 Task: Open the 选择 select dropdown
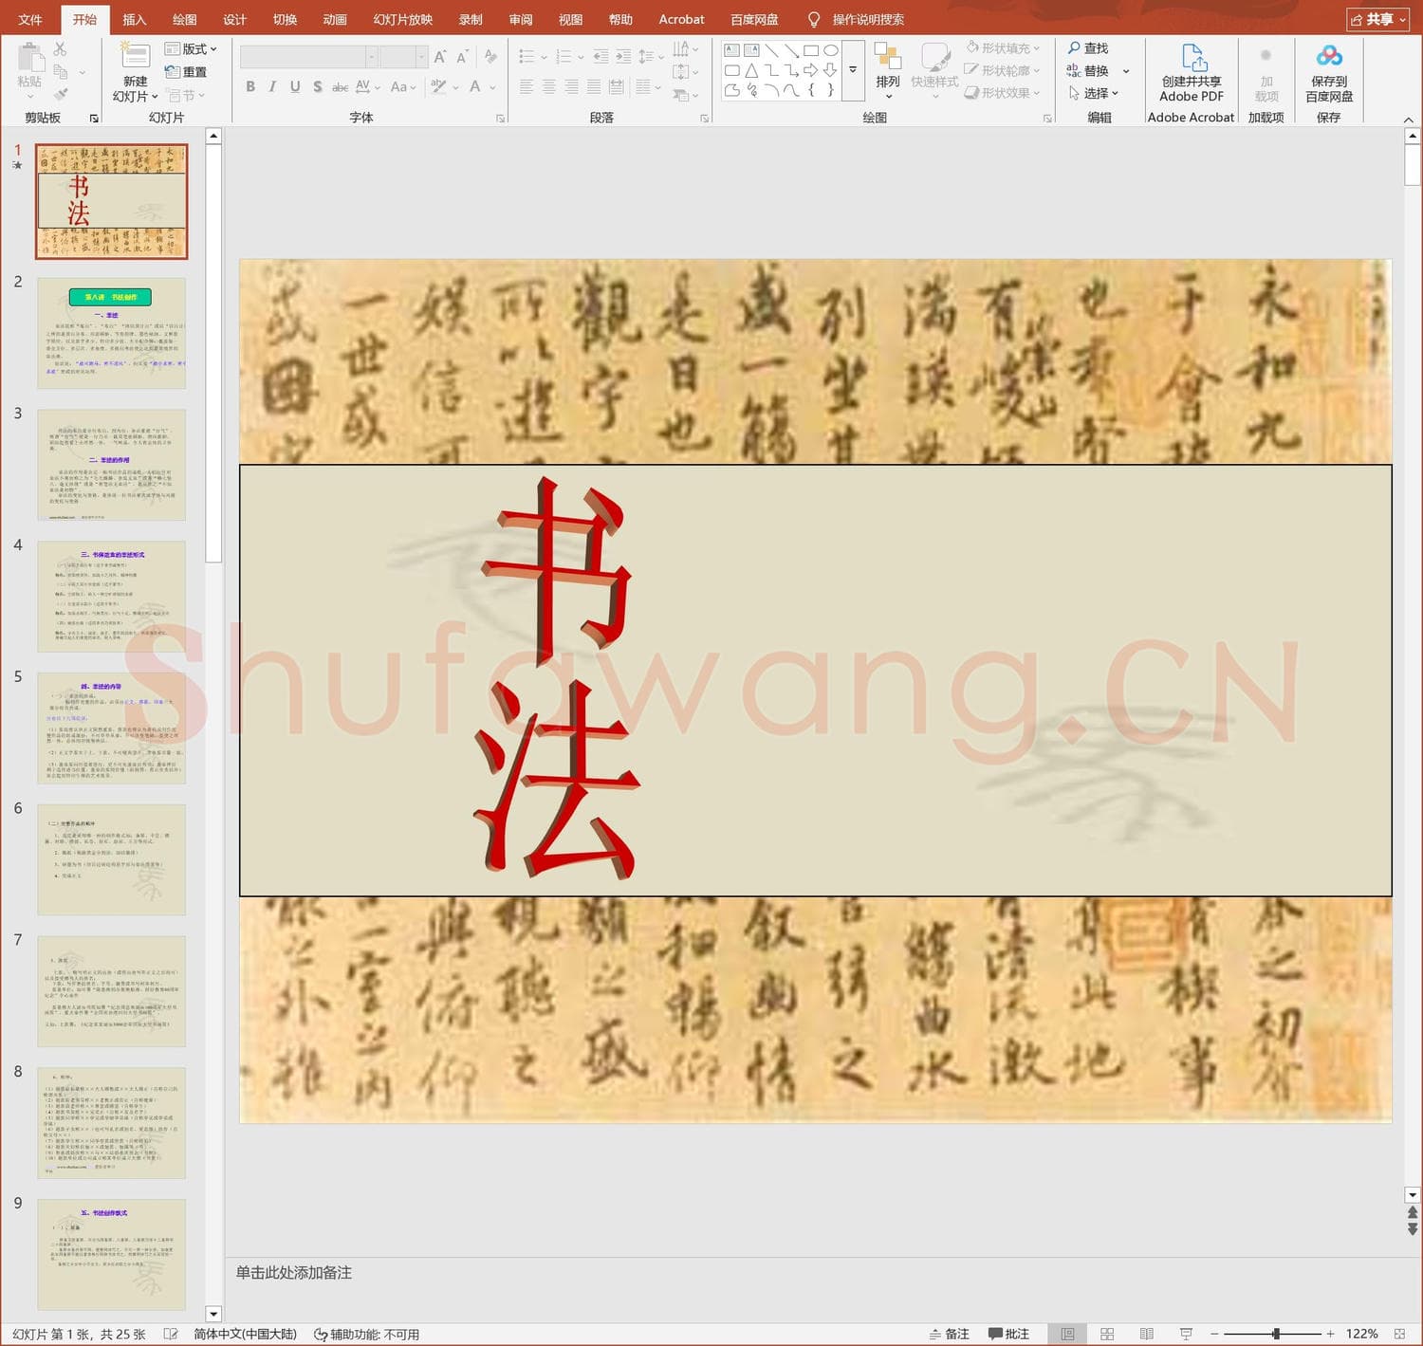coord(1094,93)
